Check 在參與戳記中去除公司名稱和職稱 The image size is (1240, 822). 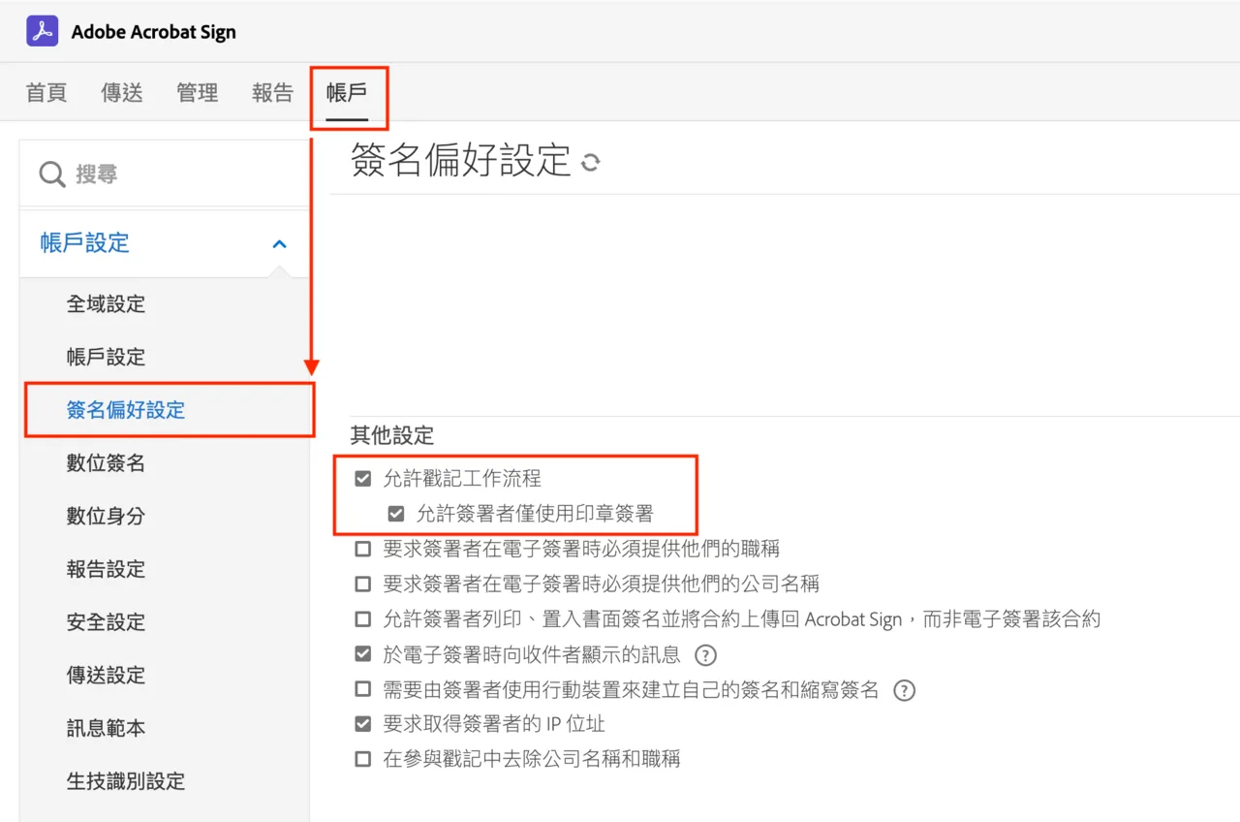[363, 759]
